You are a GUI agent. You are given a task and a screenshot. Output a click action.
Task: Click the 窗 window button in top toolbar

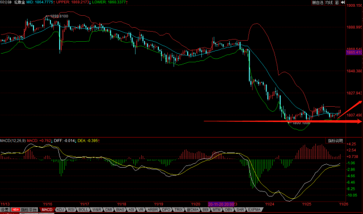pos(337,2)
